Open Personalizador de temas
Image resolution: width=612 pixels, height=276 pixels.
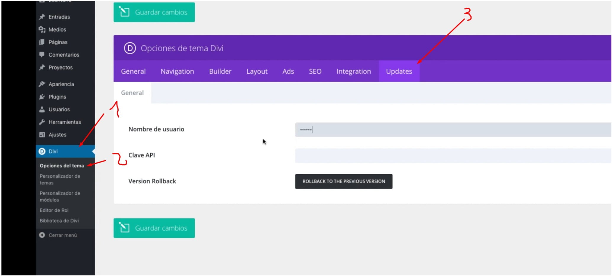coord(60,179)
